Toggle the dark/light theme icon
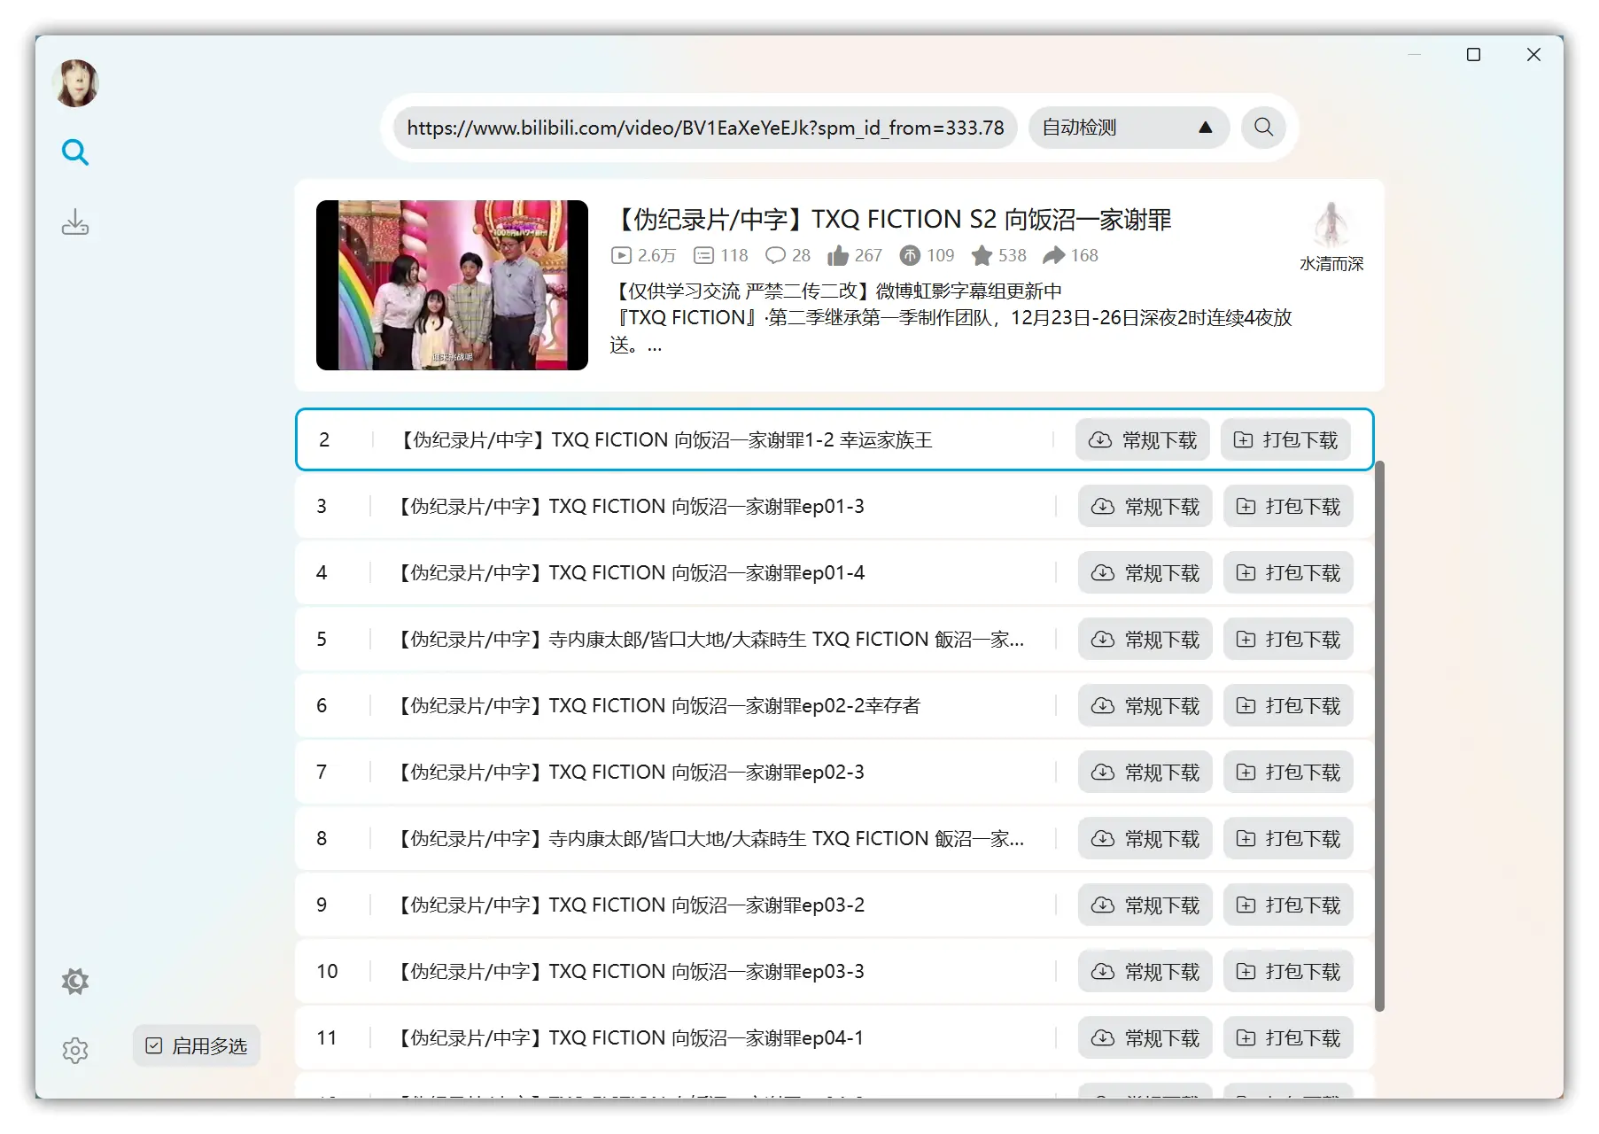The image size is (1599, 1134). click(x=75, y=981)
